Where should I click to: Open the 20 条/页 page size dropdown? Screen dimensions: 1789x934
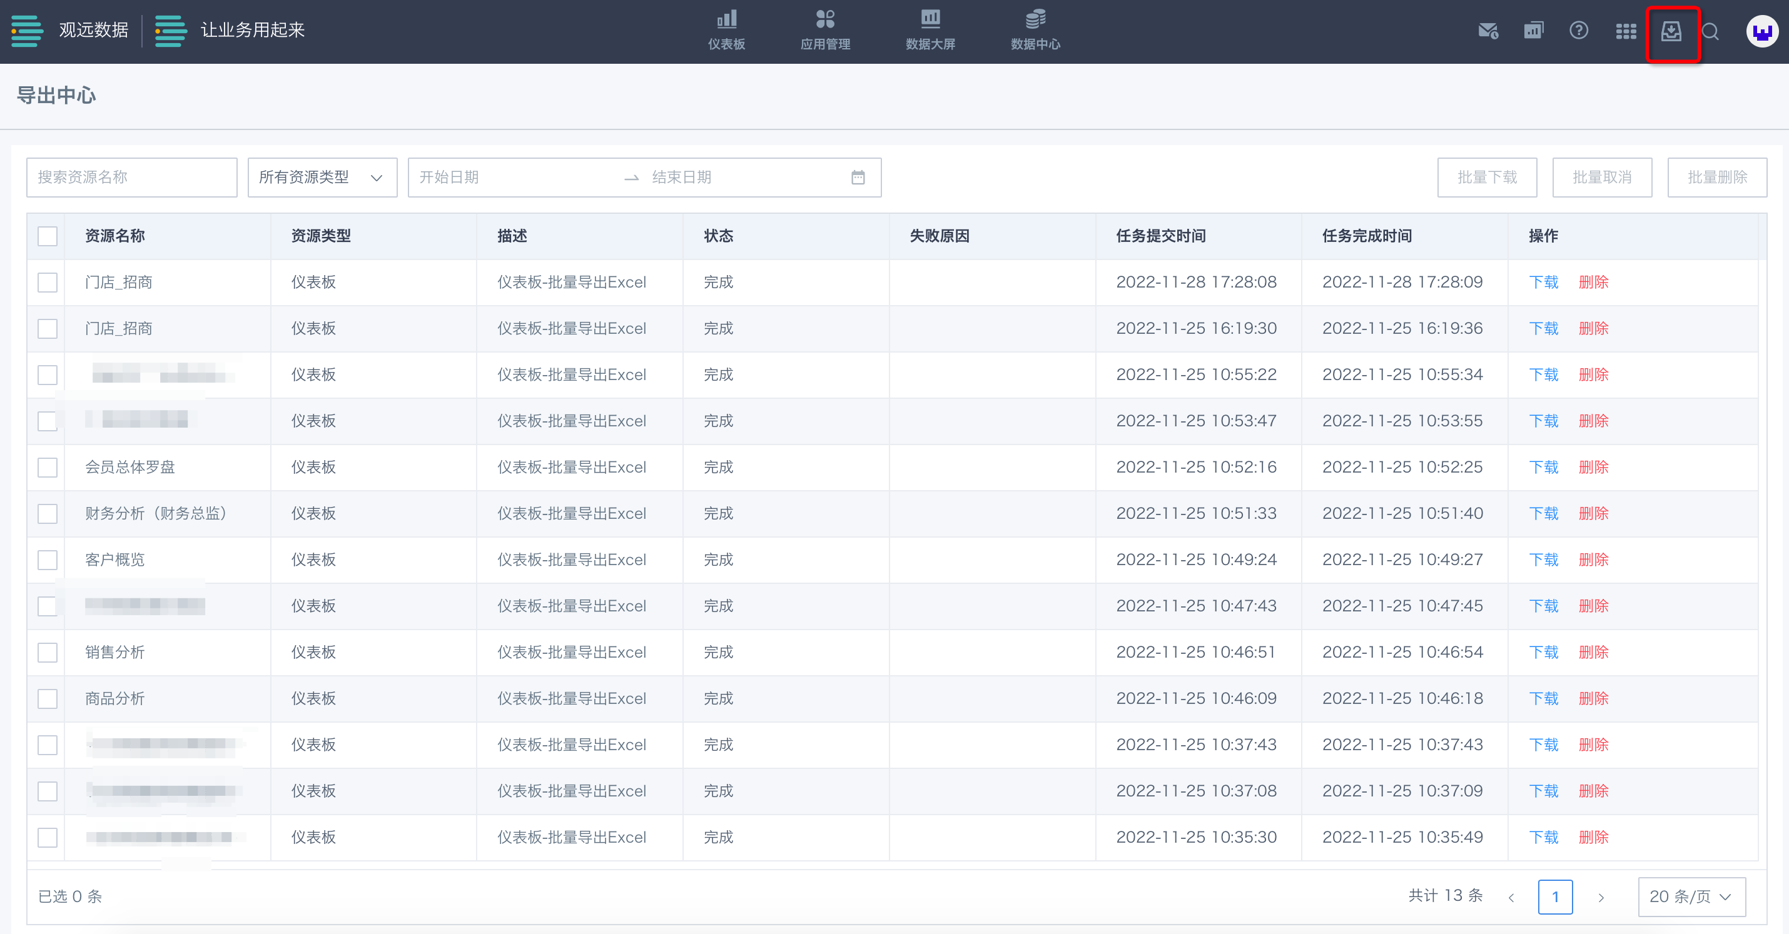pos(1691,896)
